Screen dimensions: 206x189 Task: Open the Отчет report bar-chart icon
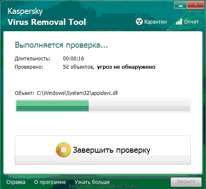(179, 22)
